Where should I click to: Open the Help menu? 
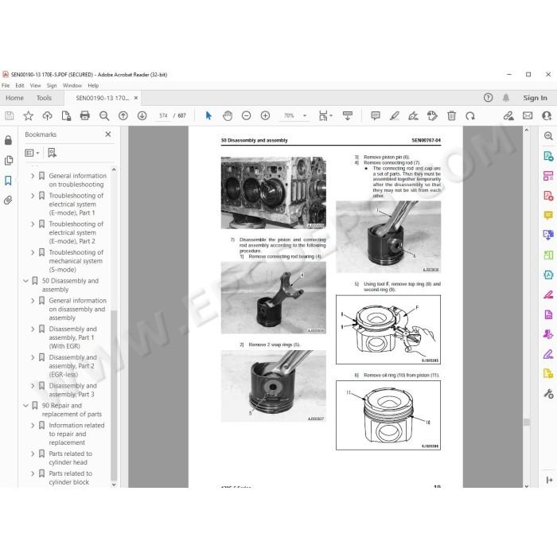pyautogui.click(x=93, y=86)
